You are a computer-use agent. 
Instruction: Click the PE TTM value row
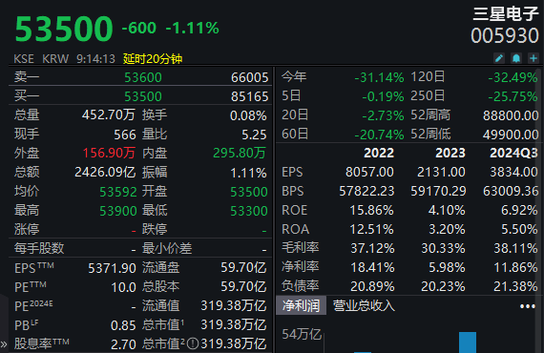pos(75,287)
